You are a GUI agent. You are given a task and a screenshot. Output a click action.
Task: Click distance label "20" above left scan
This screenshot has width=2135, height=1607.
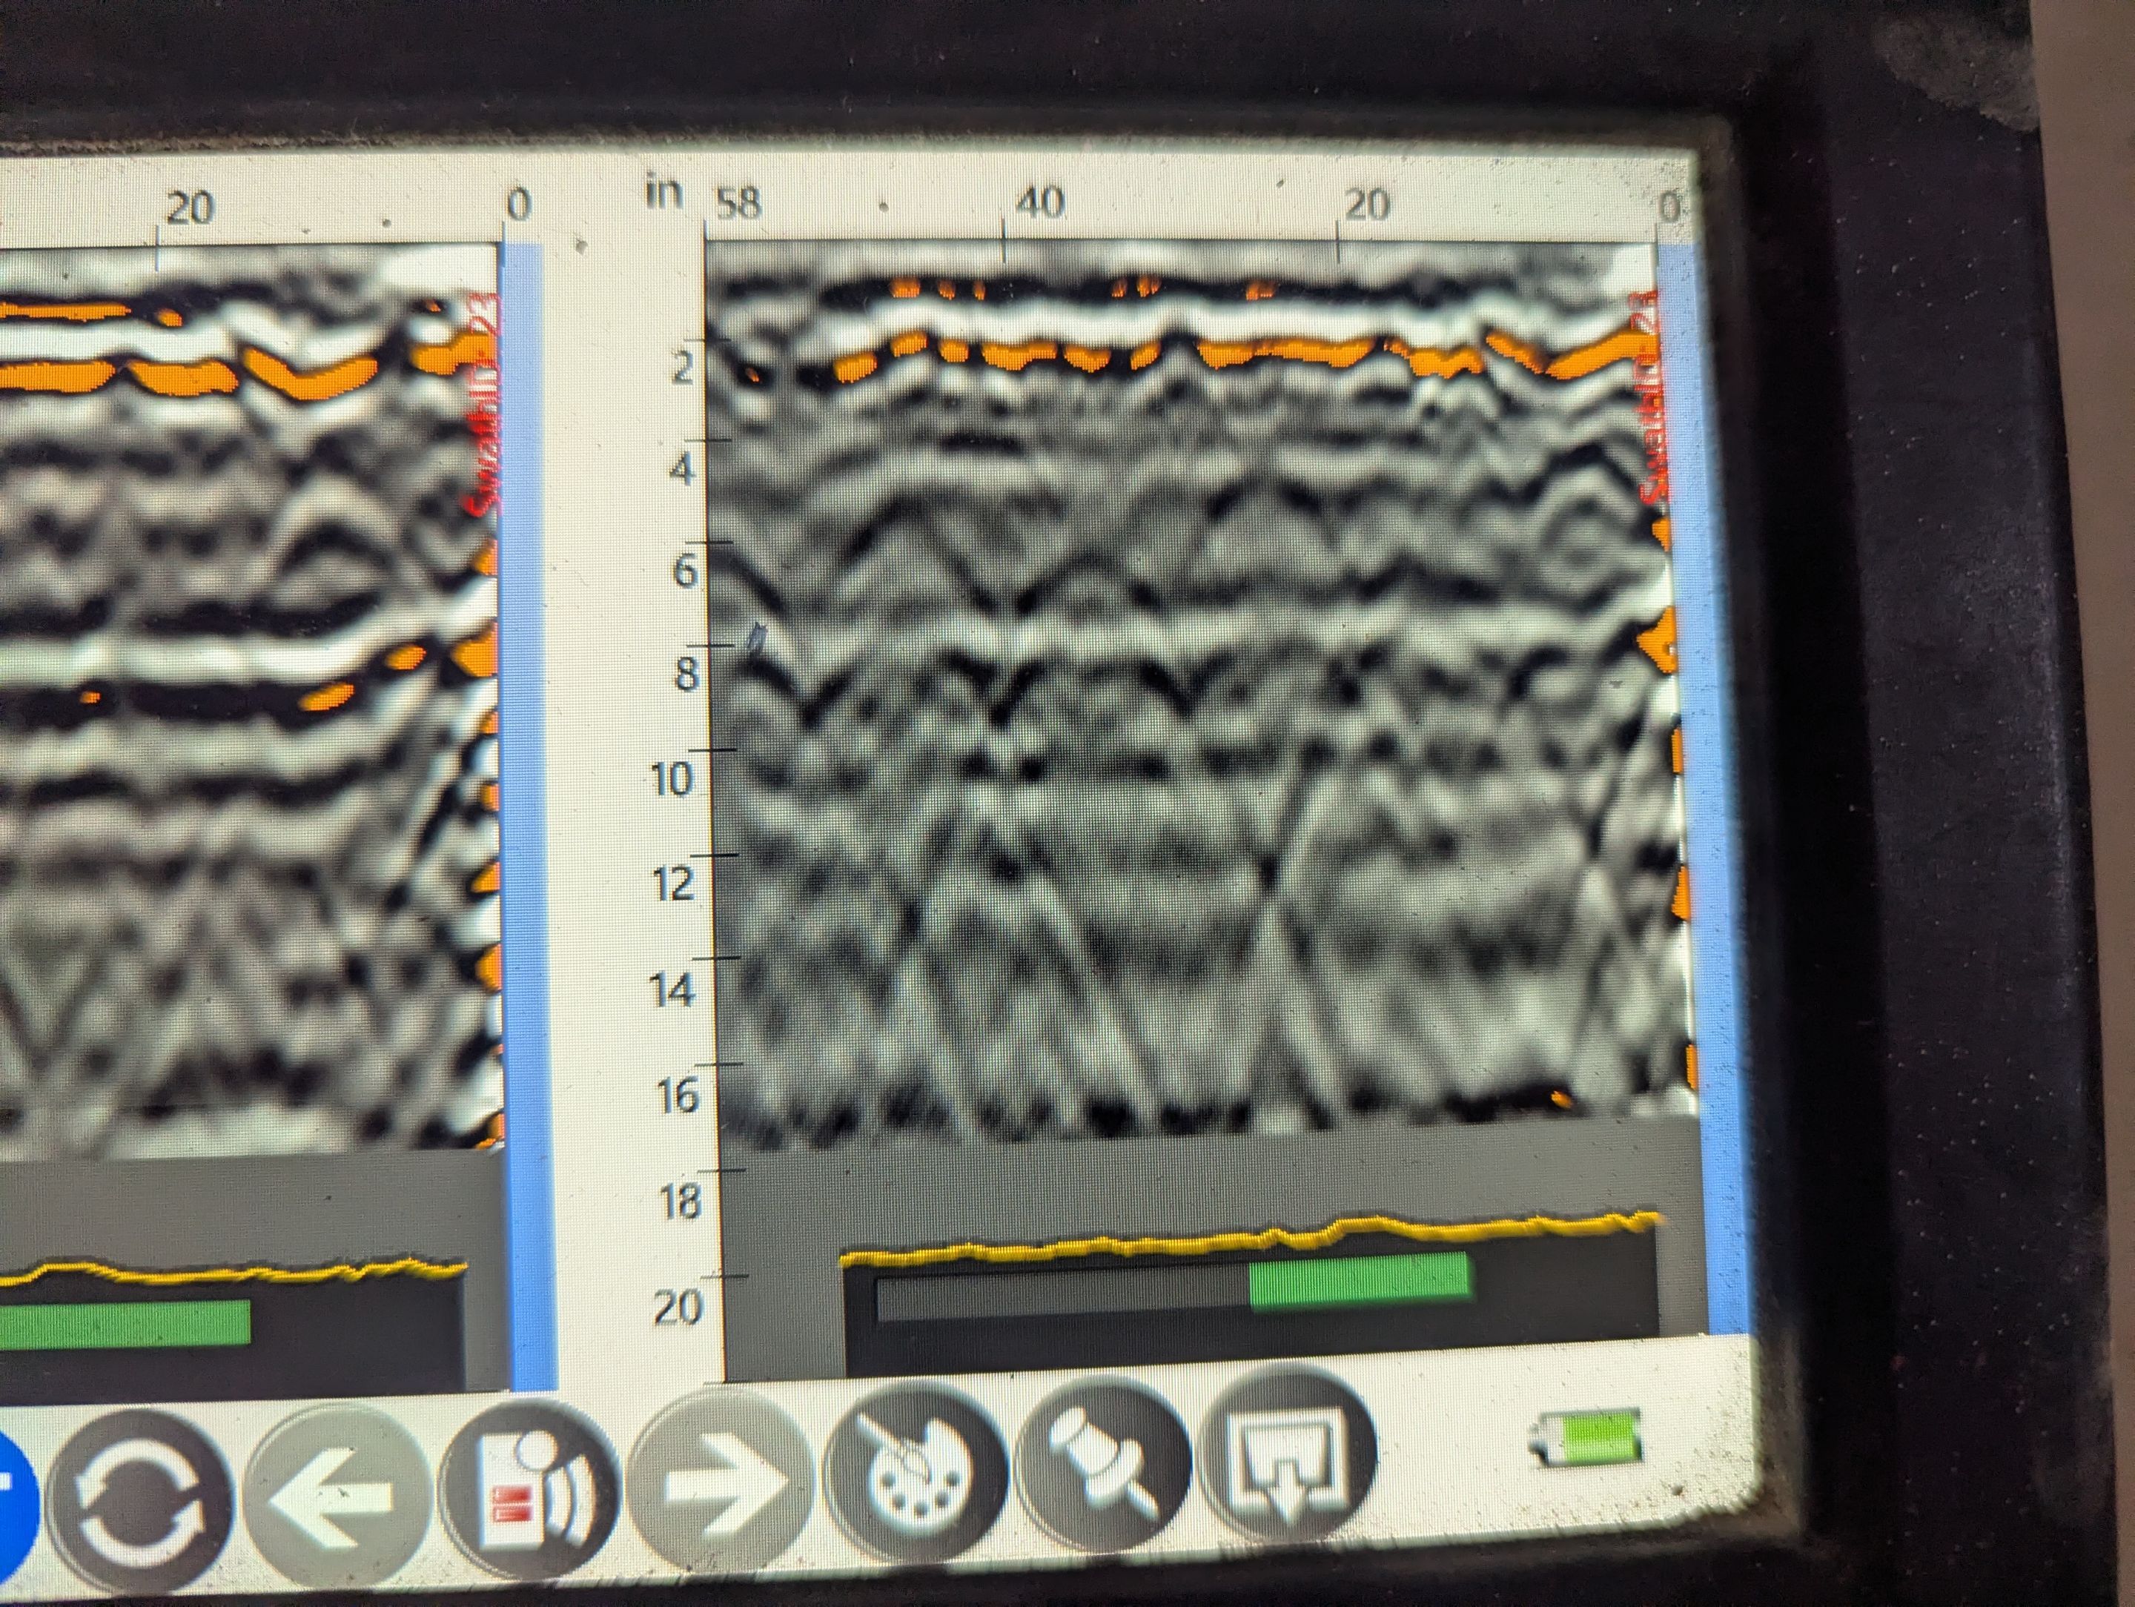pos(189,208)
